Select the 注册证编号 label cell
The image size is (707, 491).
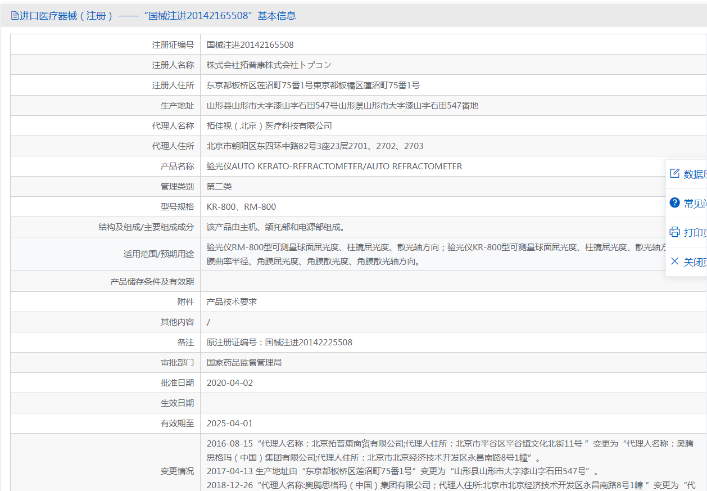106,44
